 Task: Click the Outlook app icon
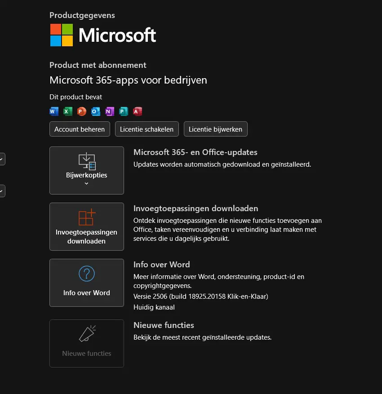click(x=95, y=111)
